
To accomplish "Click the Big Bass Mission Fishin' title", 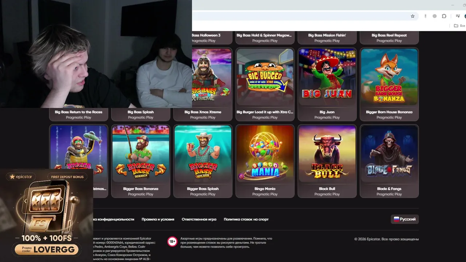I will pyautogui.click(x=327, y=35).
